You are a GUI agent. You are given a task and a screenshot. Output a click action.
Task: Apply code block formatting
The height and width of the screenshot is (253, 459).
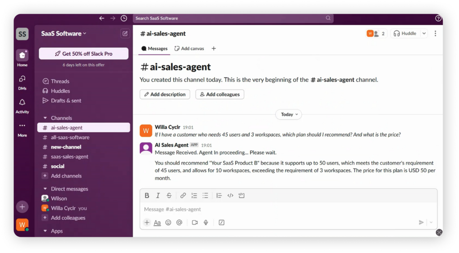(x=242, y=195)
